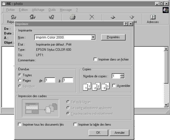Click the Annuler button
This screenshot has width=170, height=140.
tap(120, 133)
